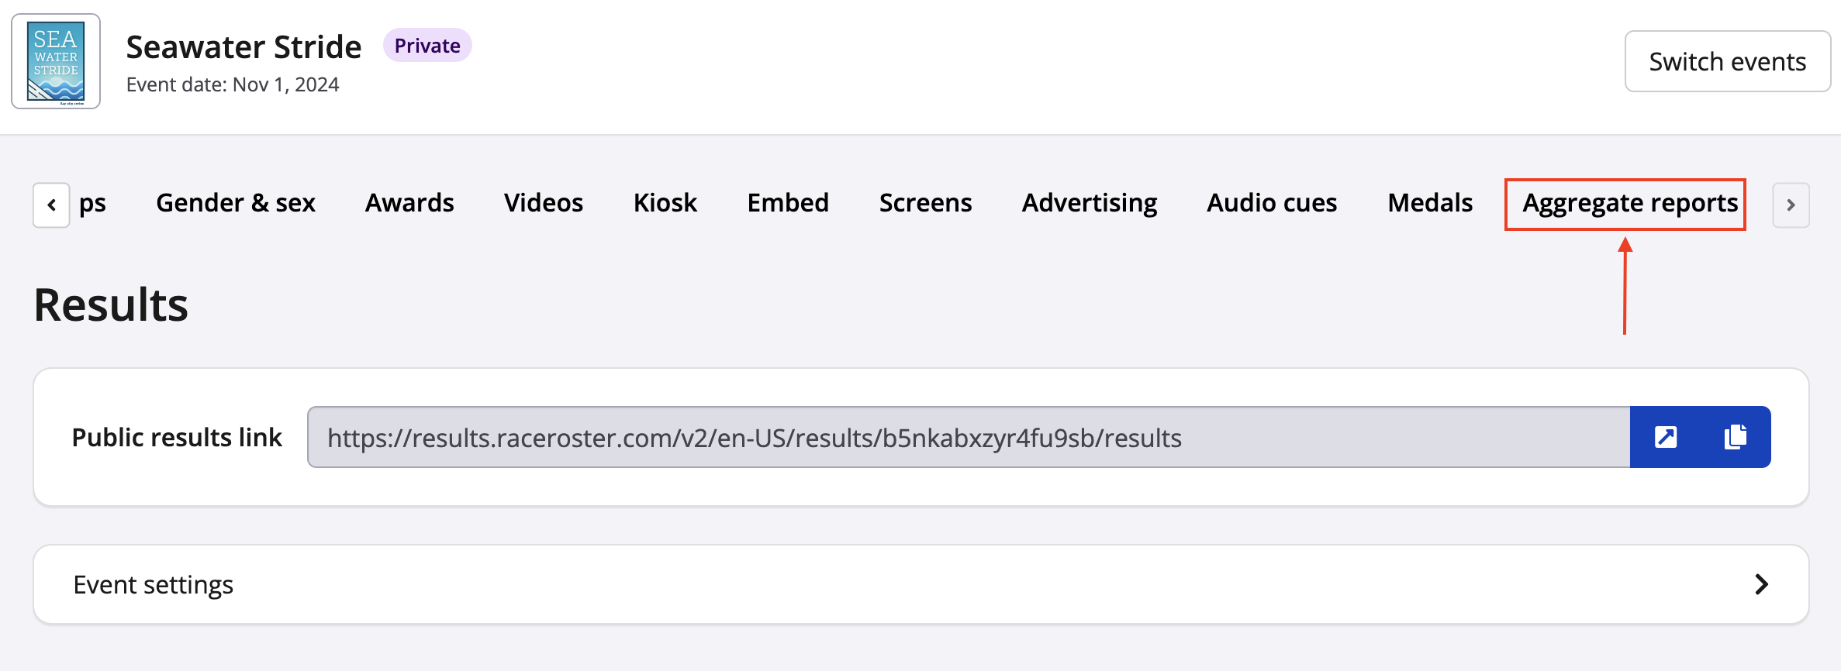Select the Videos tab
This screenshot has height=671, width=1841.
(543, 203)
